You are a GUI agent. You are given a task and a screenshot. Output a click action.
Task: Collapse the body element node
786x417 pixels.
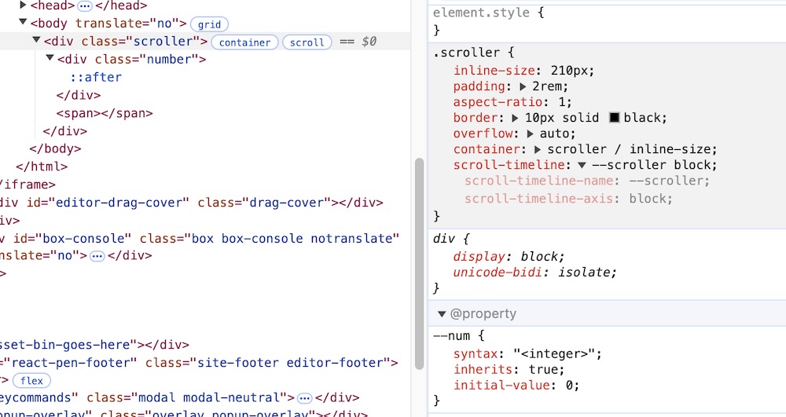pos(23,24)
